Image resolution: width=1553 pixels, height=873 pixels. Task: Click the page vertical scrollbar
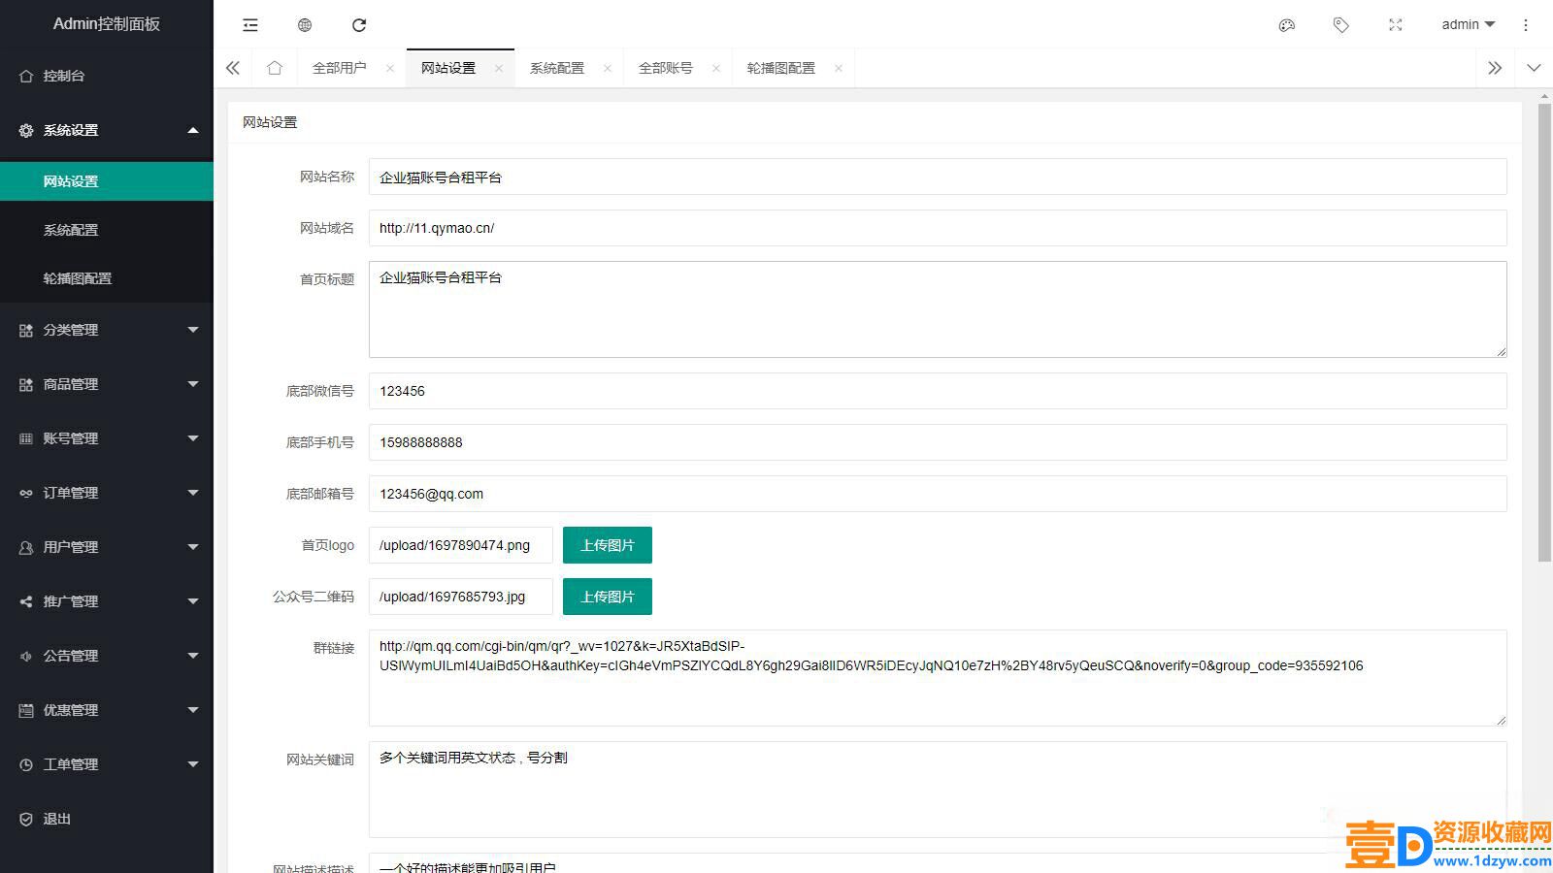[x=1544, y=332]
